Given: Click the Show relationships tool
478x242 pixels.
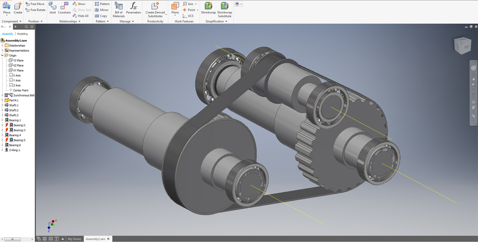Looking at the screenshot, I should (79, 4).
